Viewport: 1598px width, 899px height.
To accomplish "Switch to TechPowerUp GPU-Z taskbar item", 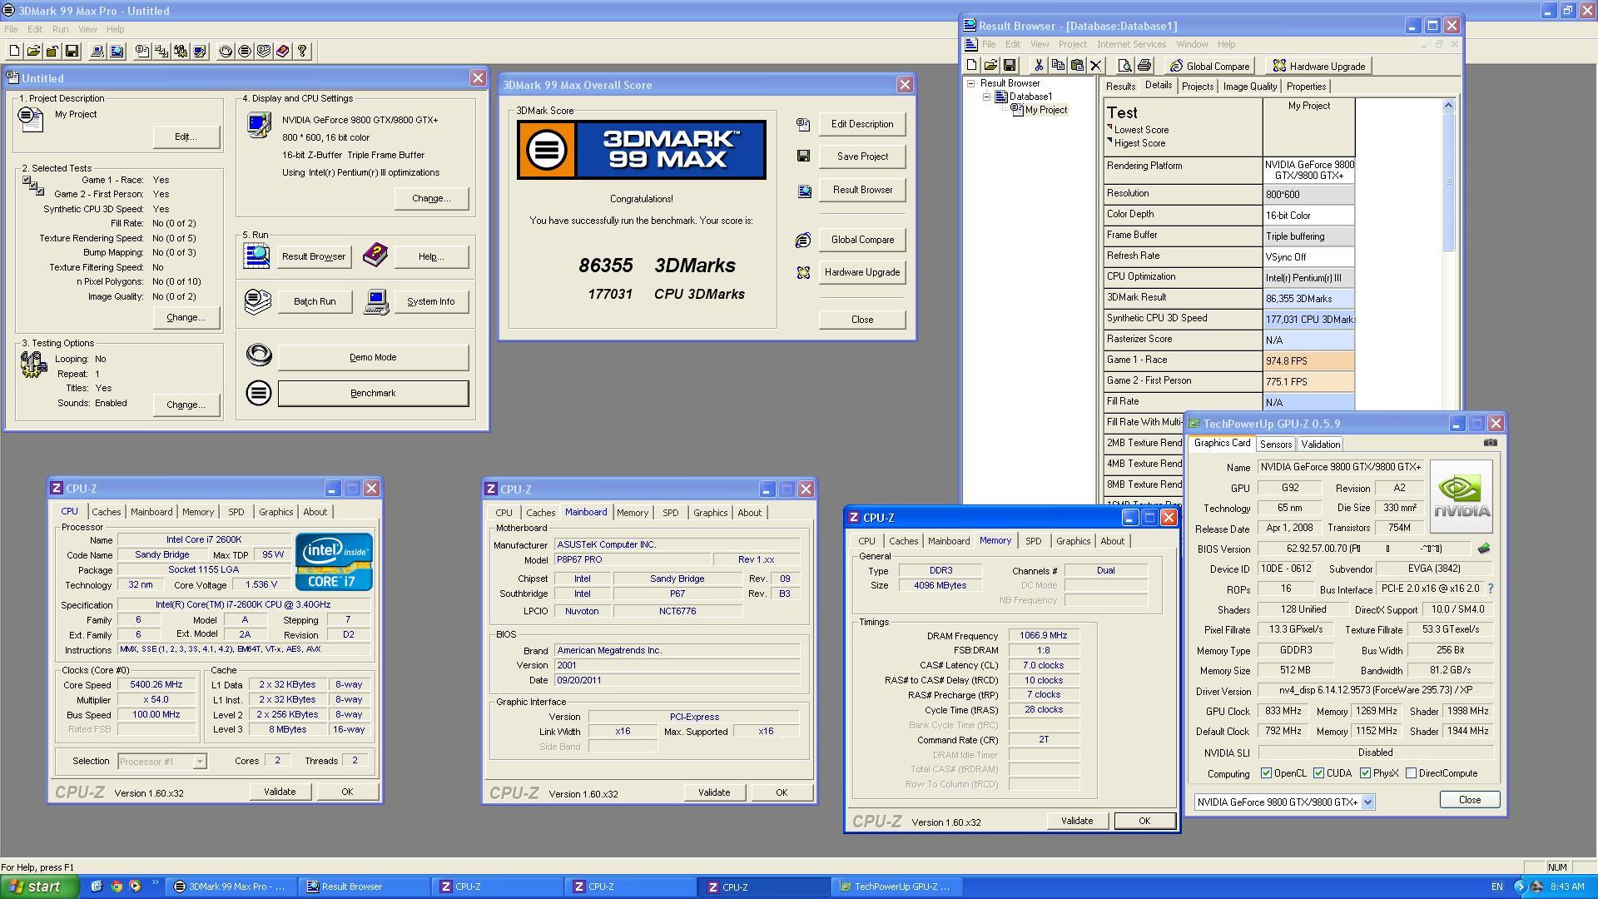I will pos(896,887).
